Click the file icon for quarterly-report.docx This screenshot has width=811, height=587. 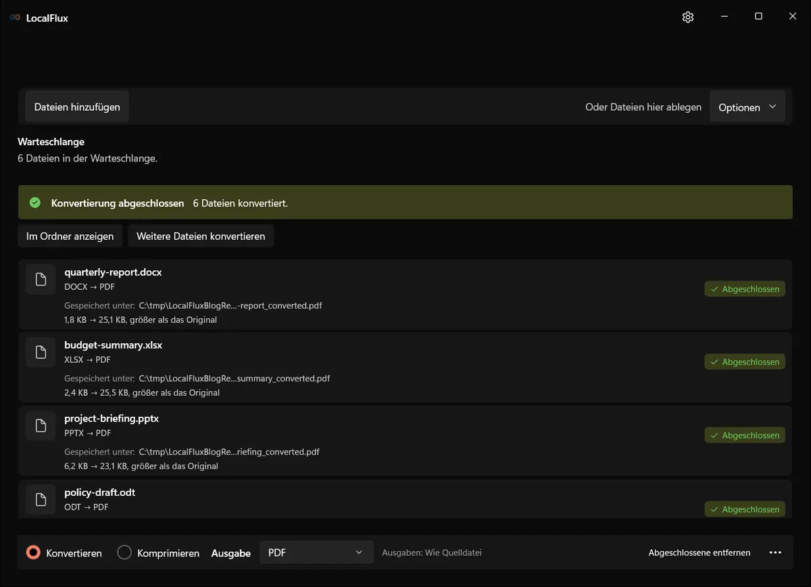[41, 280]
